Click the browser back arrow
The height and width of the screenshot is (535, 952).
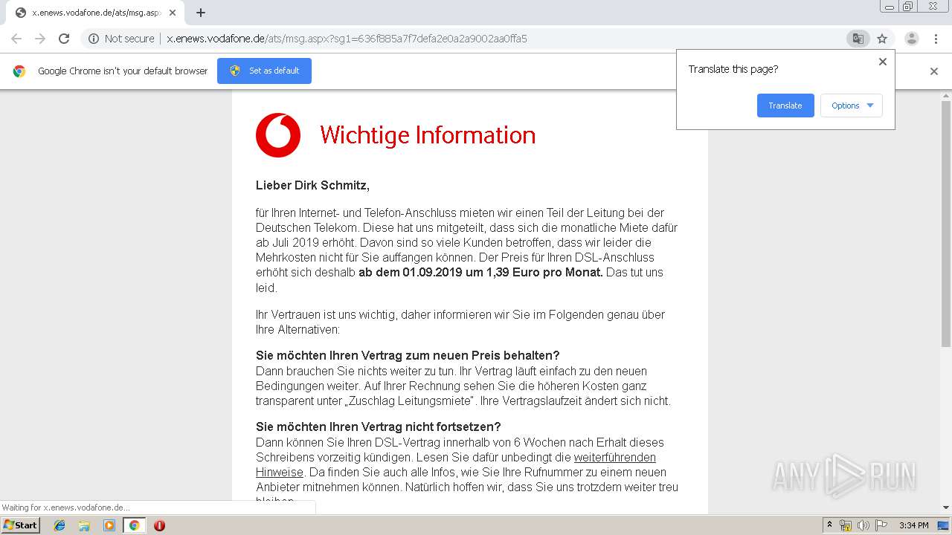pos(16,39)
